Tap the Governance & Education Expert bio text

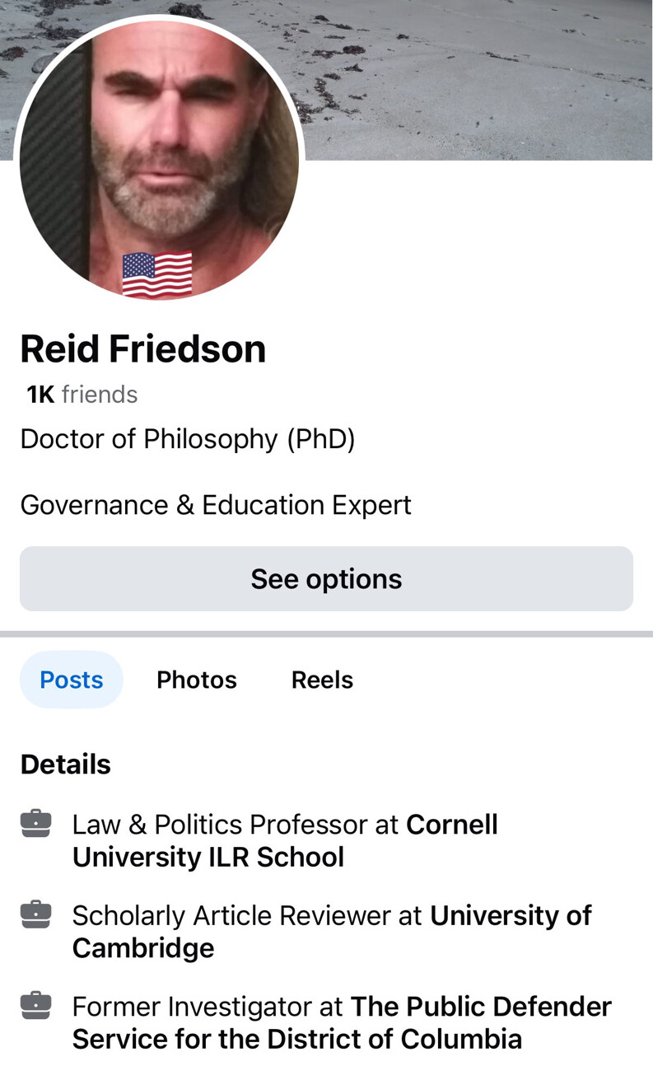coord(216,504)
